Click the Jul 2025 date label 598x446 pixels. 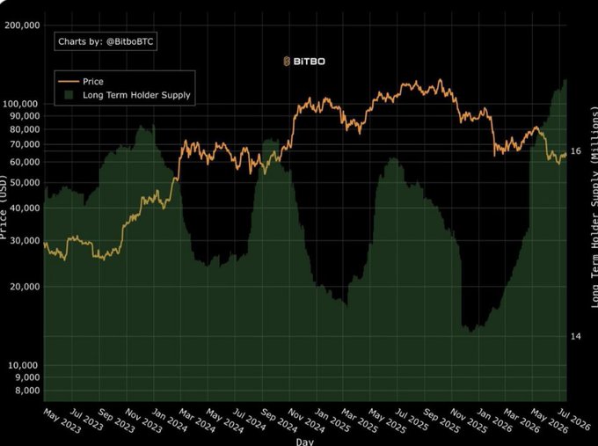point(412,420)
